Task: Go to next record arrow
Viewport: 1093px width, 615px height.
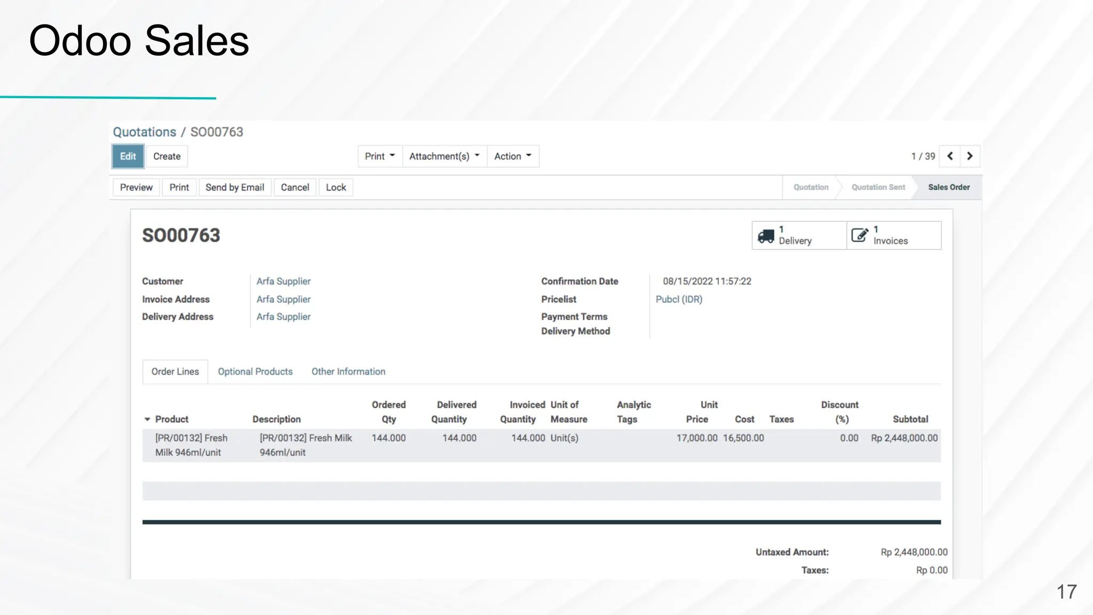Action: point(970,156)
